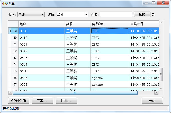
Task: Open the 奖品 dropdown set to 全部
Action: tap(73, 14)
